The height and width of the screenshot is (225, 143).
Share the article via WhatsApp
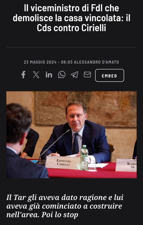point(62,75)
